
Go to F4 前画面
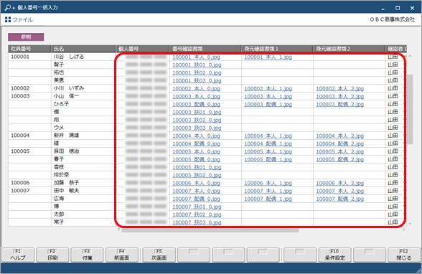click(x=122, y=255)
